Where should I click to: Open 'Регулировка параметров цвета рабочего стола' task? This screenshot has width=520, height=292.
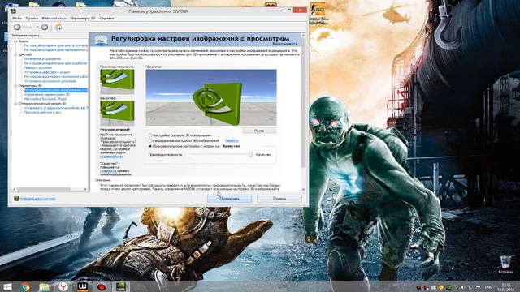click(56, 63)
